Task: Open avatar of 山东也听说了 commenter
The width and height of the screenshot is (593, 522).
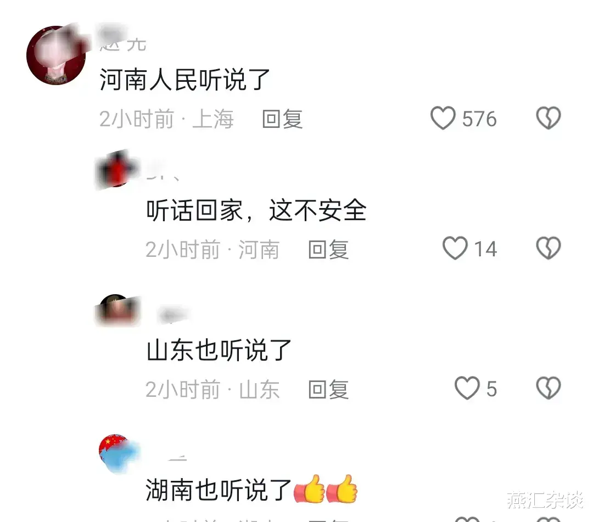Action: coord(118,310)
